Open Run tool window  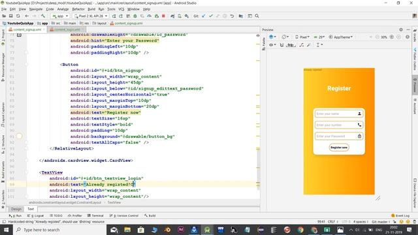[15, 215]
